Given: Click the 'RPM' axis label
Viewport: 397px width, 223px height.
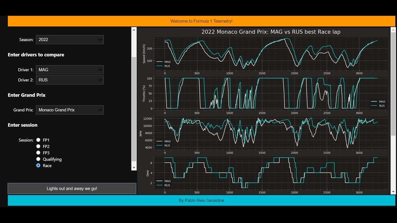Looking at the screenshot, I should pos(141,133).
